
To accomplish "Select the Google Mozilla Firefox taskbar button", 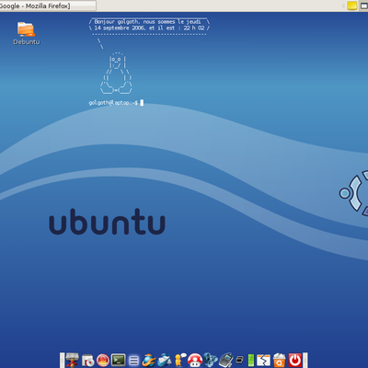I will (48, 6).
